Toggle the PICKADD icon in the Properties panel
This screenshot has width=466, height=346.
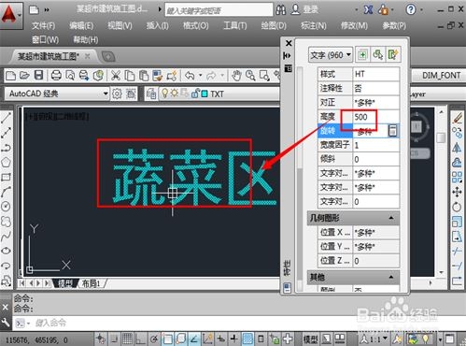point(362,55)
